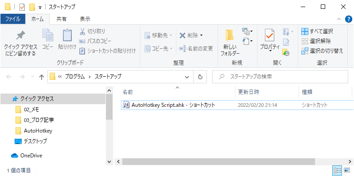Expand the address bar history dropdown

187,77
